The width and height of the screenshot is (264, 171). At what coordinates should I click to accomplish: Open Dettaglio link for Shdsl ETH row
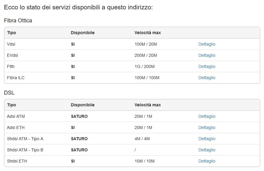point(207,161)
